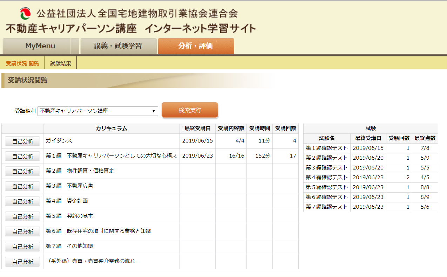Screen dimensions: 447x277
Task: Click the 第4編確認テスト exam entry
Action: [x=326, y=178]
